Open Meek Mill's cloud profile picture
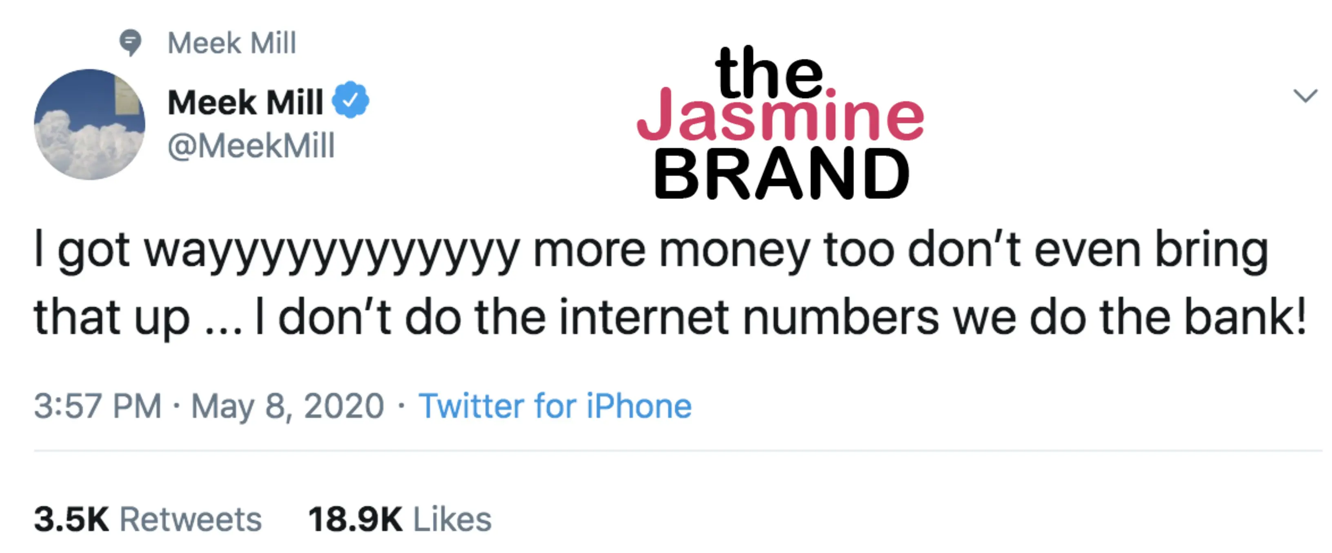The width and height of the screenshot is (1332, 553). click(x=89, y=124)
